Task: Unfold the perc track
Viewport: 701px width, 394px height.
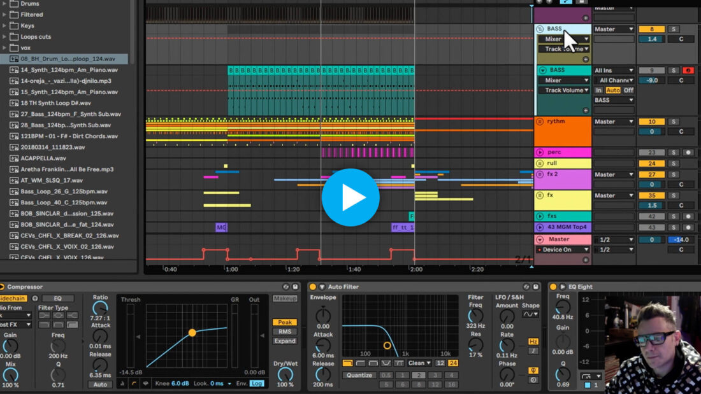Action: [540, 152]
